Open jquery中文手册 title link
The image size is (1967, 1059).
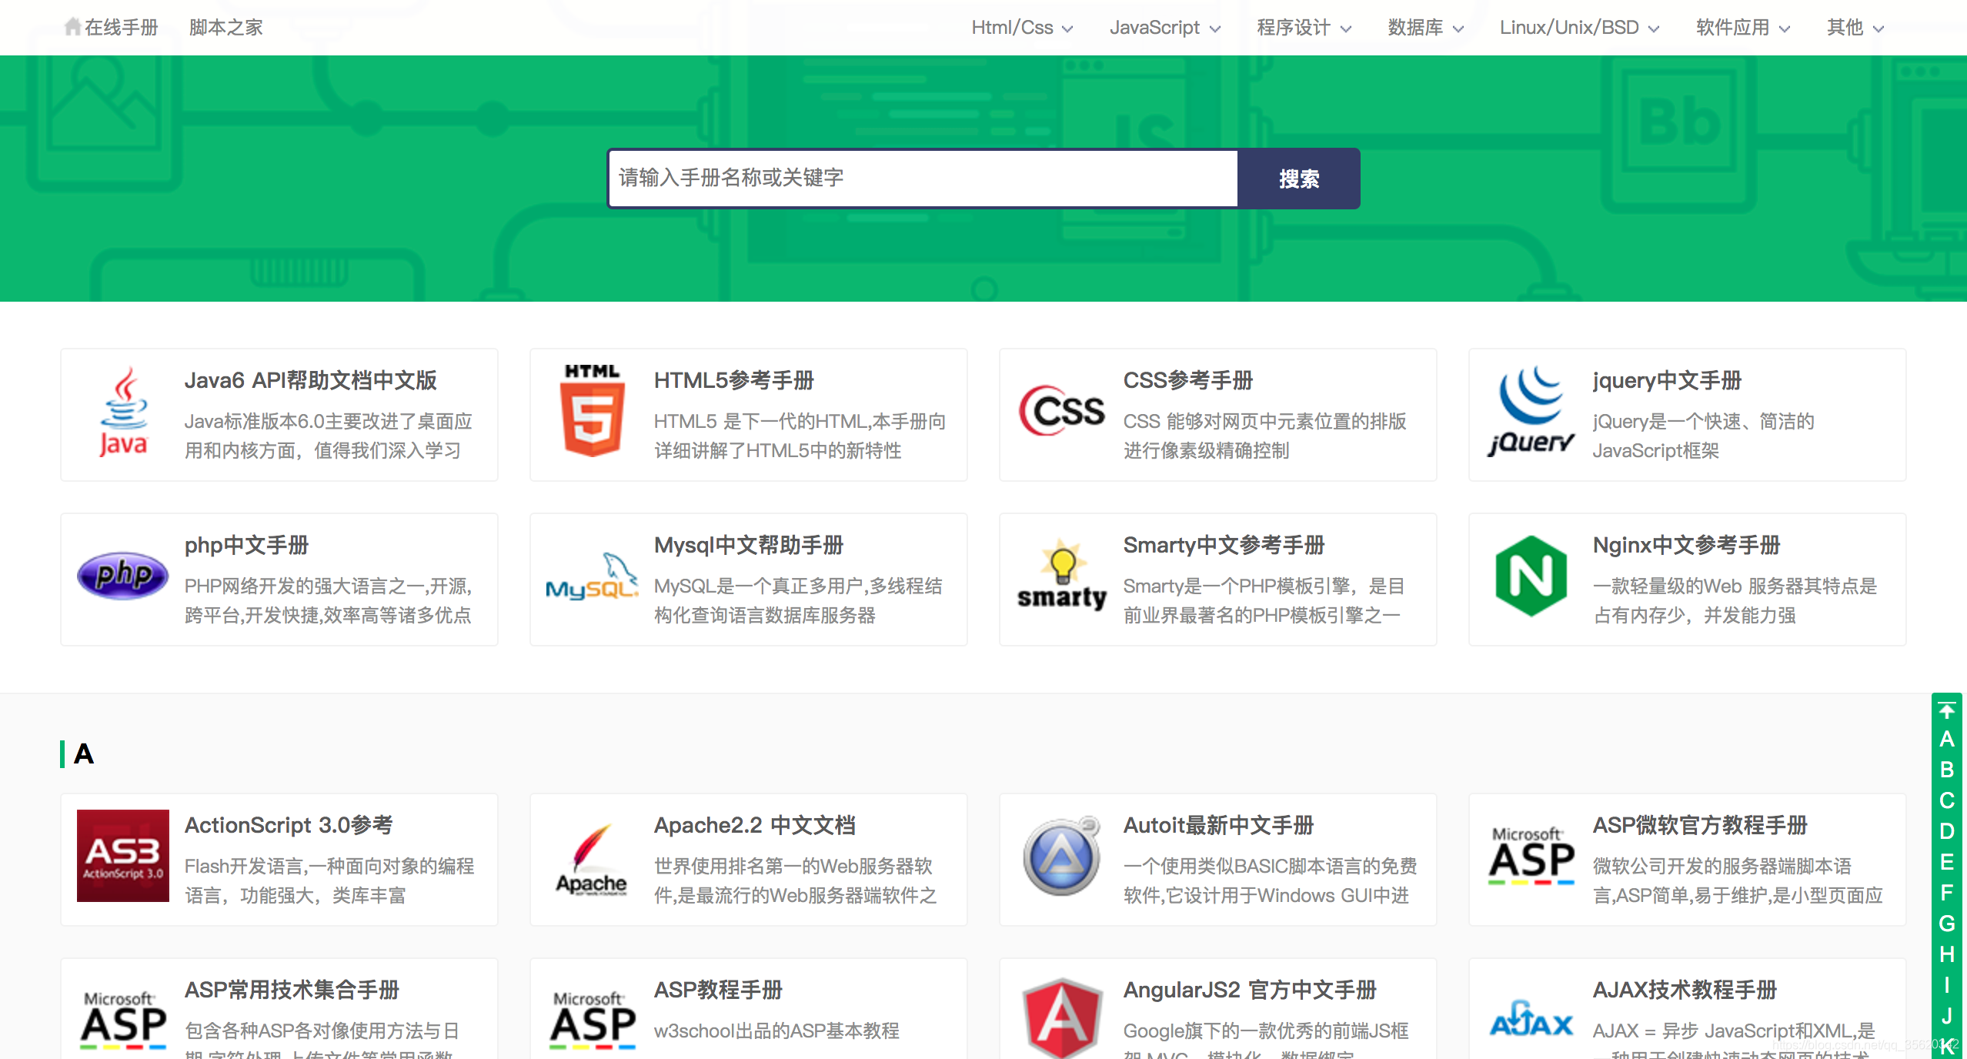click(1668, 380)
